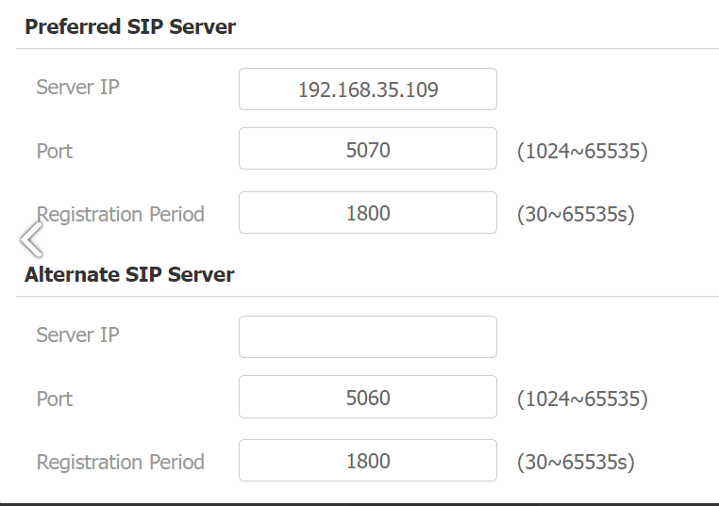
Task: Click the Server IP label under Preferred SIP Server
Action: click(77, 87)
